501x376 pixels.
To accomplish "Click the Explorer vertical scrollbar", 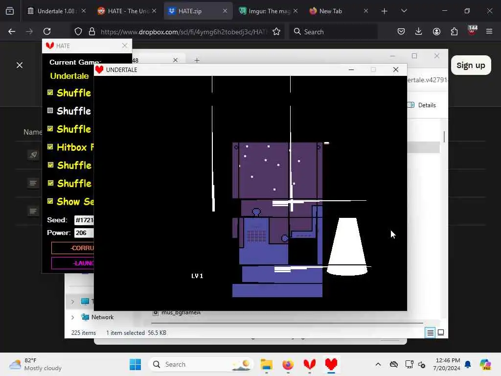I will point(444,137).
